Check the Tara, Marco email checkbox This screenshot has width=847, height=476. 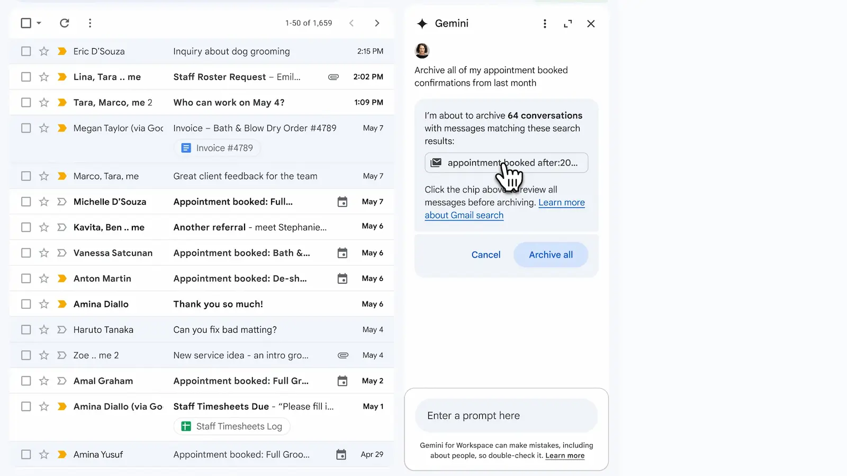coord(26,102)
